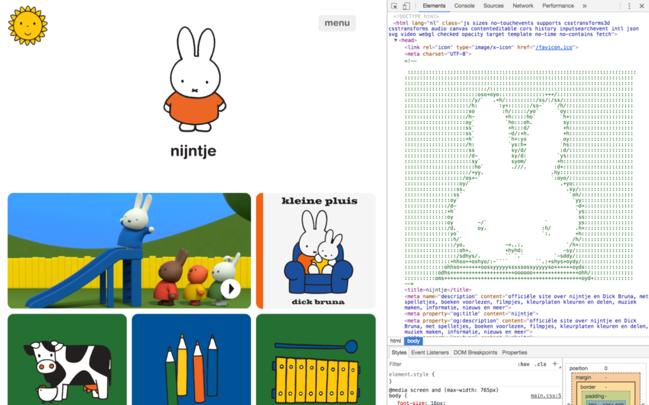Toggle the :hov element state pane

523,364
